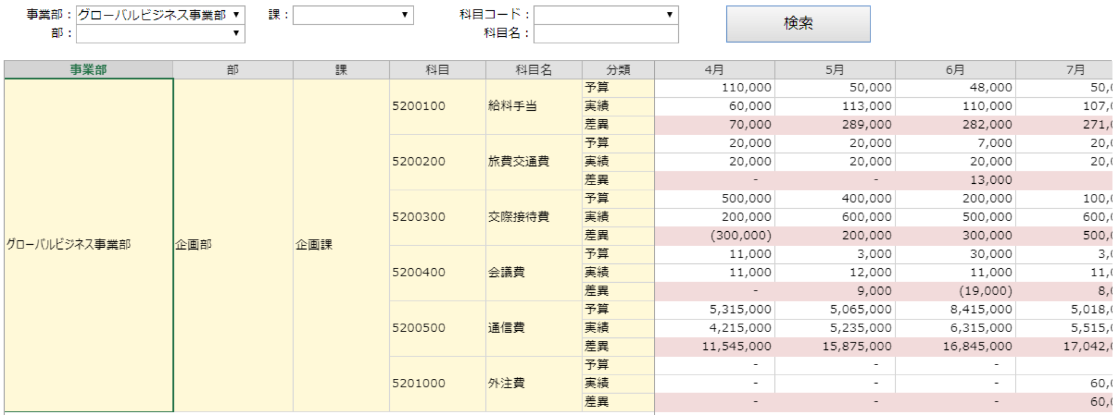Select the 4月 column header

(x=714, y=69)
